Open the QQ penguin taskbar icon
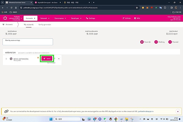This screenshot has width=183, height=122. click(110, 119)
